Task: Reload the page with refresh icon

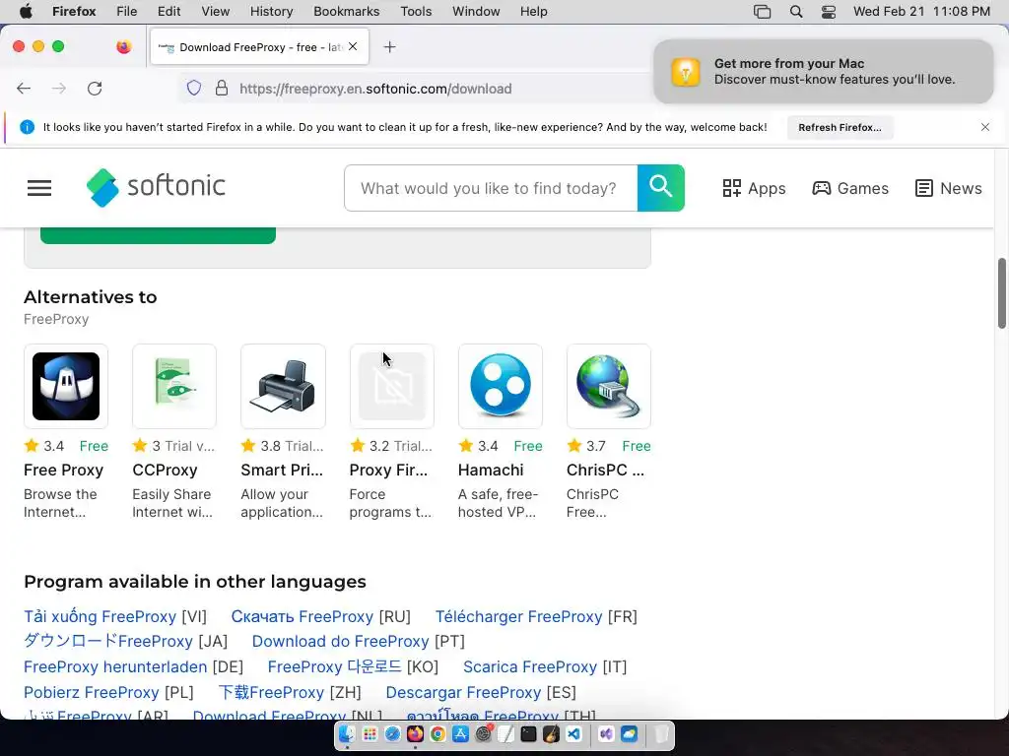Action: tap(95, 89)
